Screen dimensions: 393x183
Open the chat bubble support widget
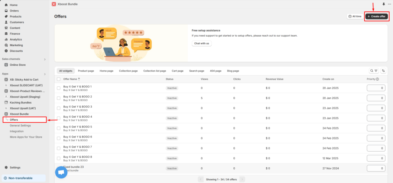coord(61,172)
